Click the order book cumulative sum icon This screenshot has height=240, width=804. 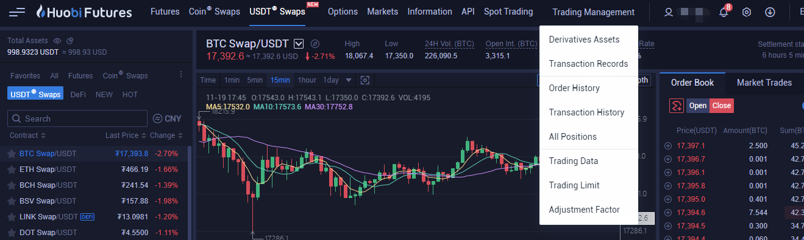coord(676,106)
